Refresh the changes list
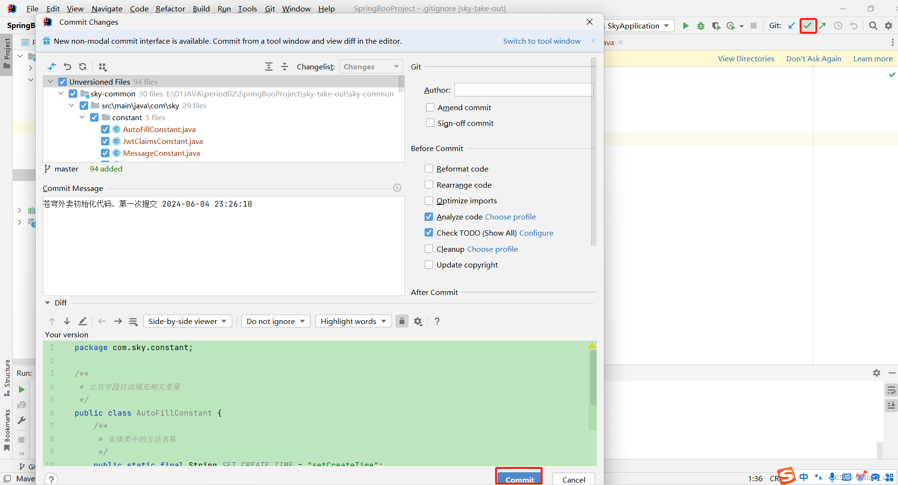 click(x=83, y=67)
